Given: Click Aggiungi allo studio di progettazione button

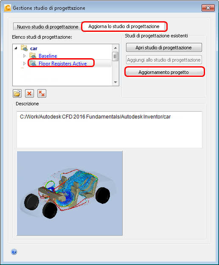Looking at the screenshot, I should (x=164, y=60).
